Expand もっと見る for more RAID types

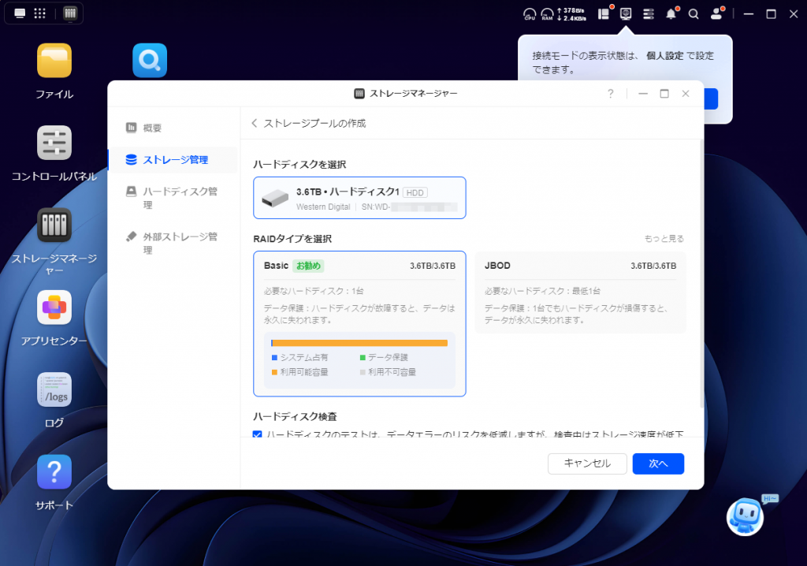coord(664,239)
